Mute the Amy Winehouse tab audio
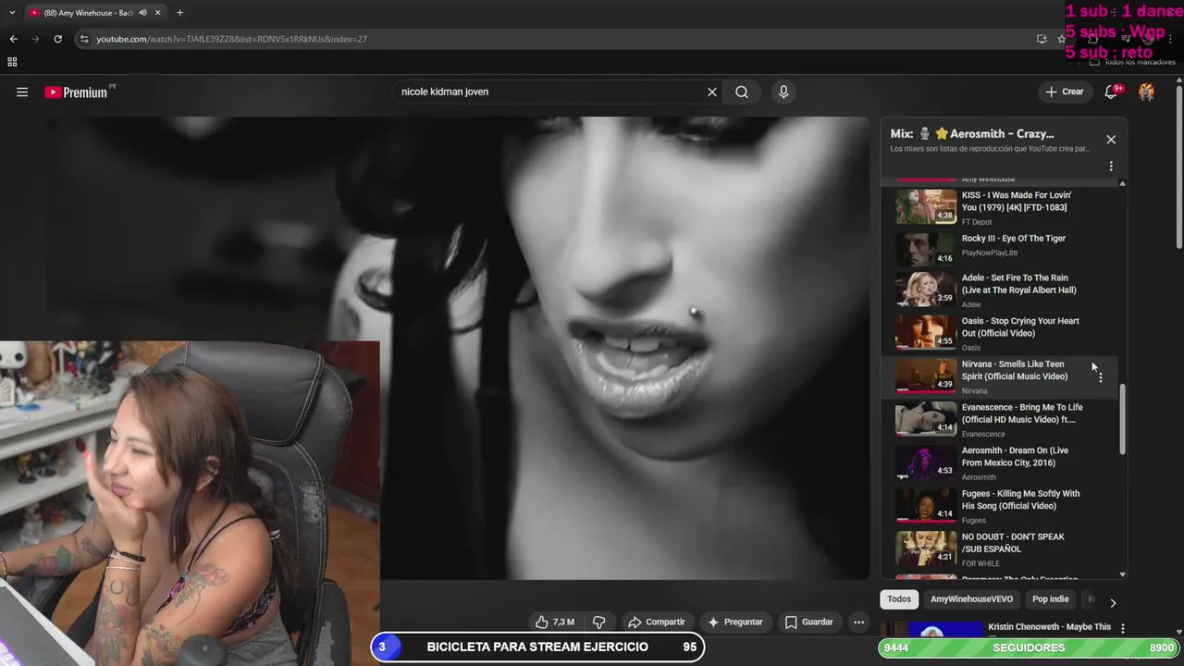1184x666 pixels. pos(142,13)
